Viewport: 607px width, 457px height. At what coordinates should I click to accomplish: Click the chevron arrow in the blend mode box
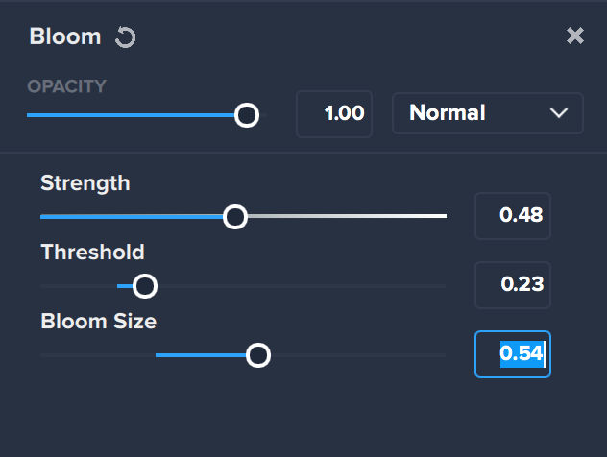click(x=559, y=112)
